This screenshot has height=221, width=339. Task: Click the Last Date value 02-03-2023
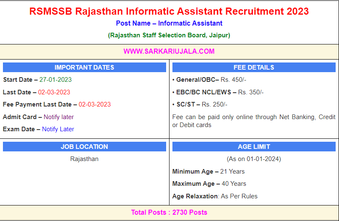point(54,92)
